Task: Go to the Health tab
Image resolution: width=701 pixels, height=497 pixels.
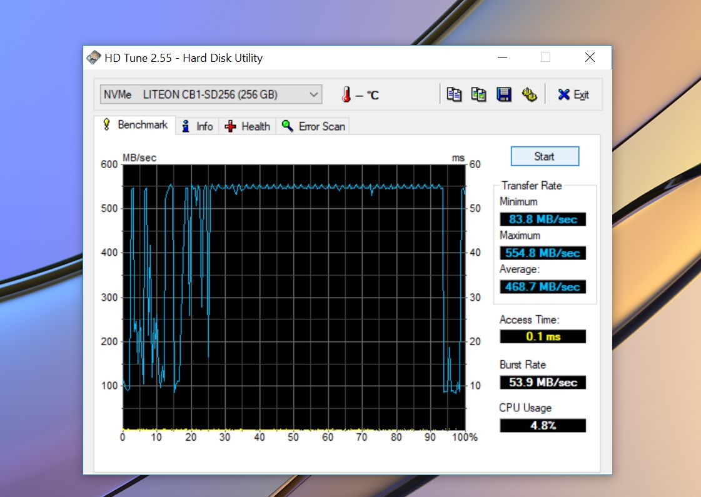Action: (248, 126)
